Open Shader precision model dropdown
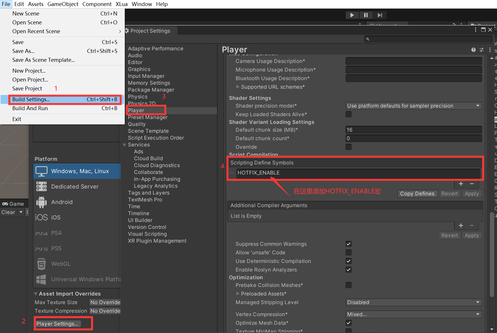The image size is (497, 333). pyautogui.click(x=414, y=106)
